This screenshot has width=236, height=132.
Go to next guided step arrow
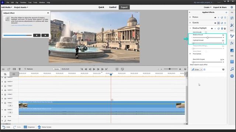point(45,35)
